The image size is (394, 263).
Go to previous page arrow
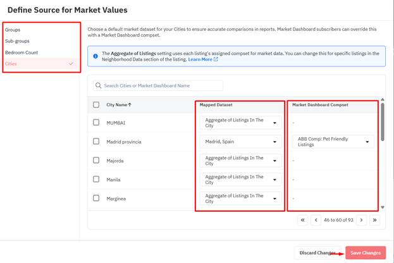coord(316,220)
